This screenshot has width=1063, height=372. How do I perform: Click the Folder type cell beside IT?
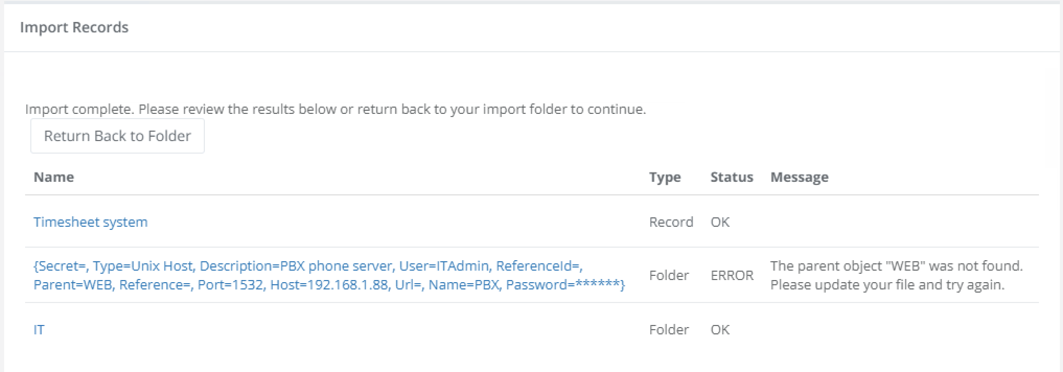coord(668,329)
